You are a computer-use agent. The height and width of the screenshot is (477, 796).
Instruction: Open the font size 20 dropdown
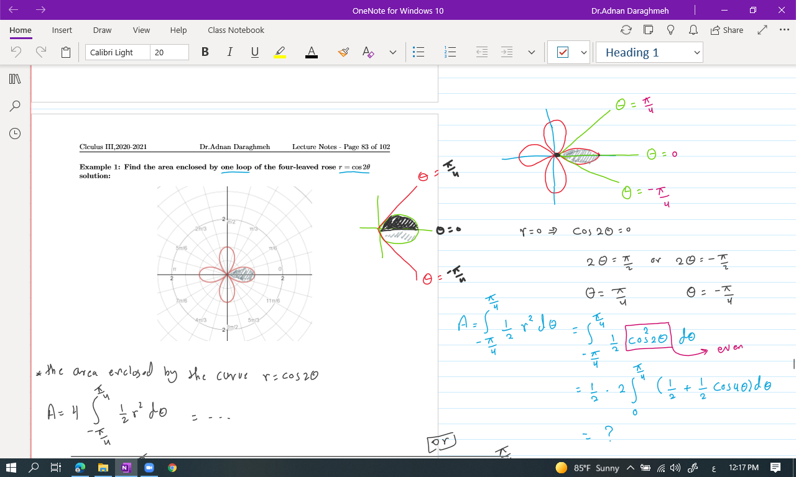tap(169, 52)
